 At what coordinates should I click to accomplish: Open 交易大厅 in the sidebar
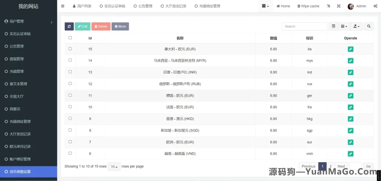tap(29, 97)
